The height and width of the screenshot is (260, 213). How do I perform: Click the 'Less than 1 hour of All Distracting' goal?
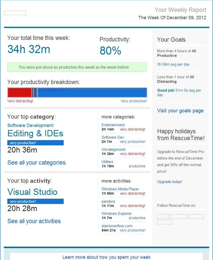point(176,79)
